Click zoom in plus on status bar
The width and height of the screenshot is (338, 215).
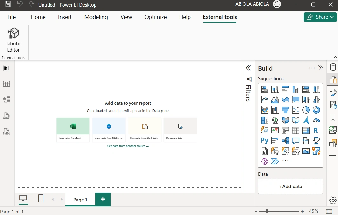coord(302,211)
